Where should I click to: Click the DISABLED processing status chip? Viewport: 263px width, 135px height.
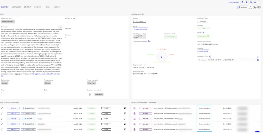[x=203, y=22]
